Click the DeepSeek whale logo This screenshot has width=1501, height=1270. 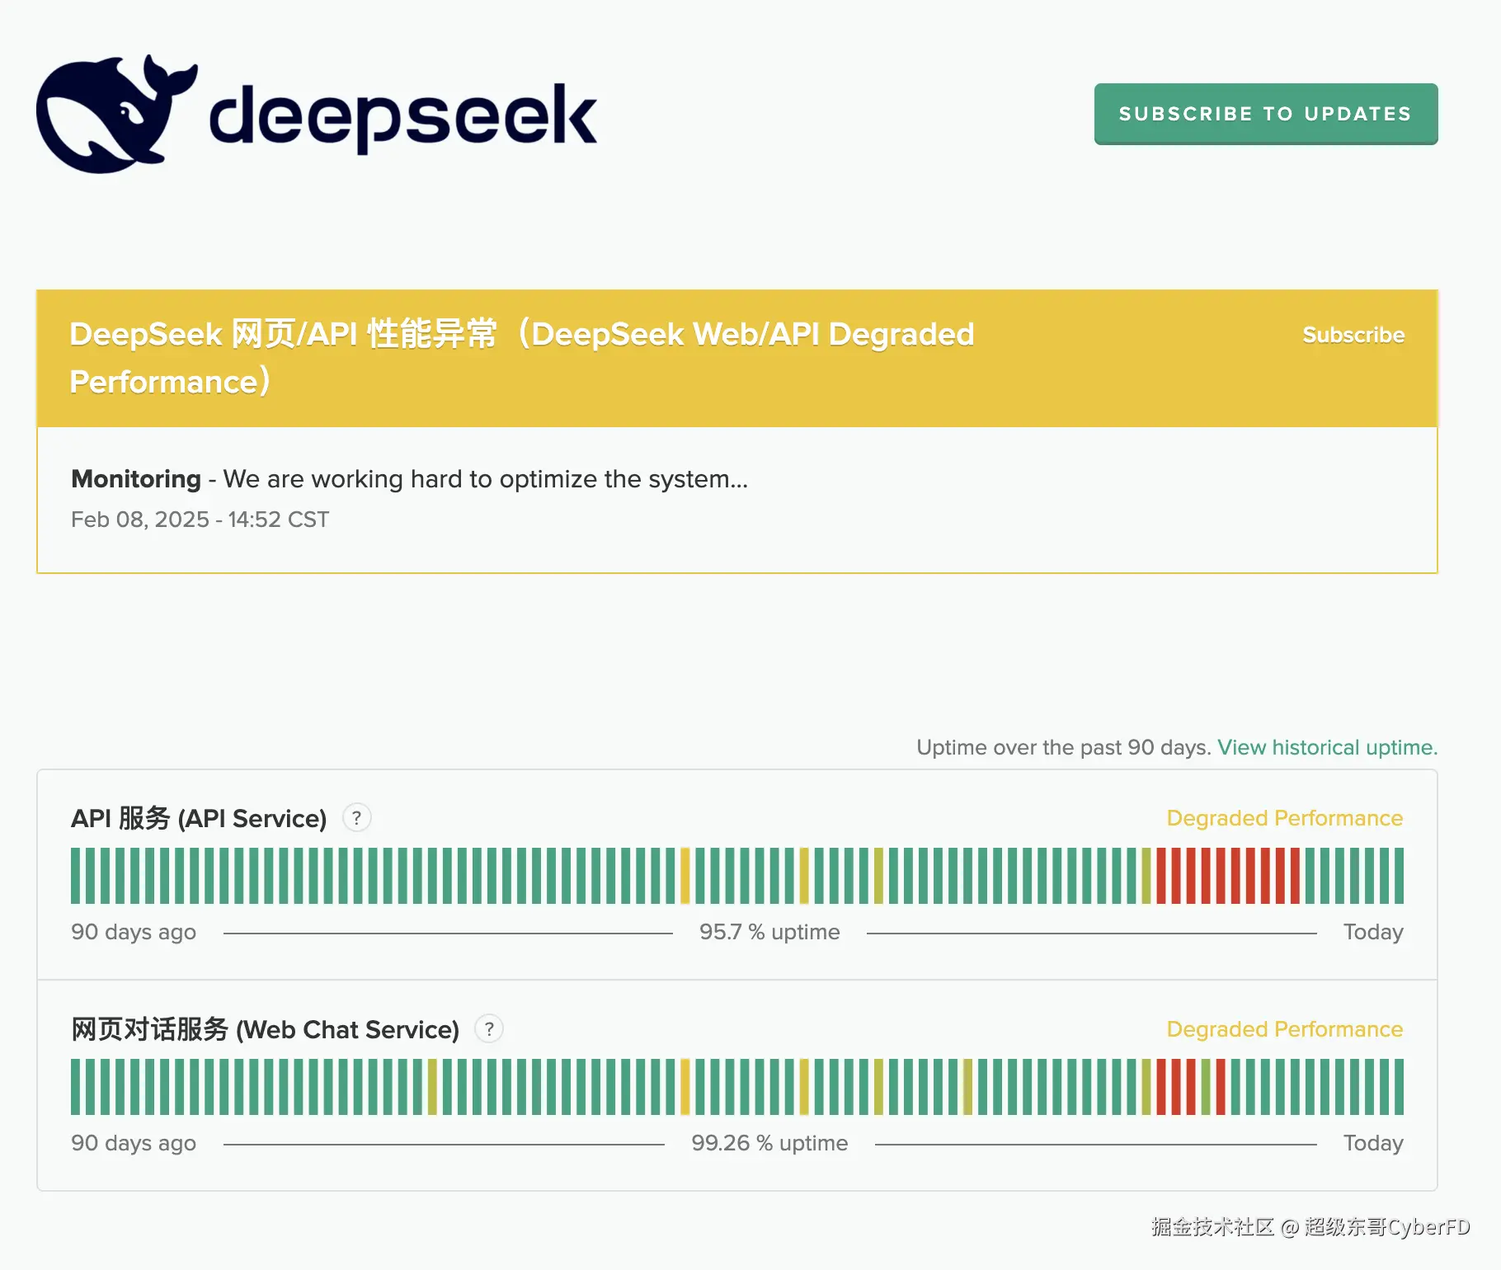coord(117,114)
